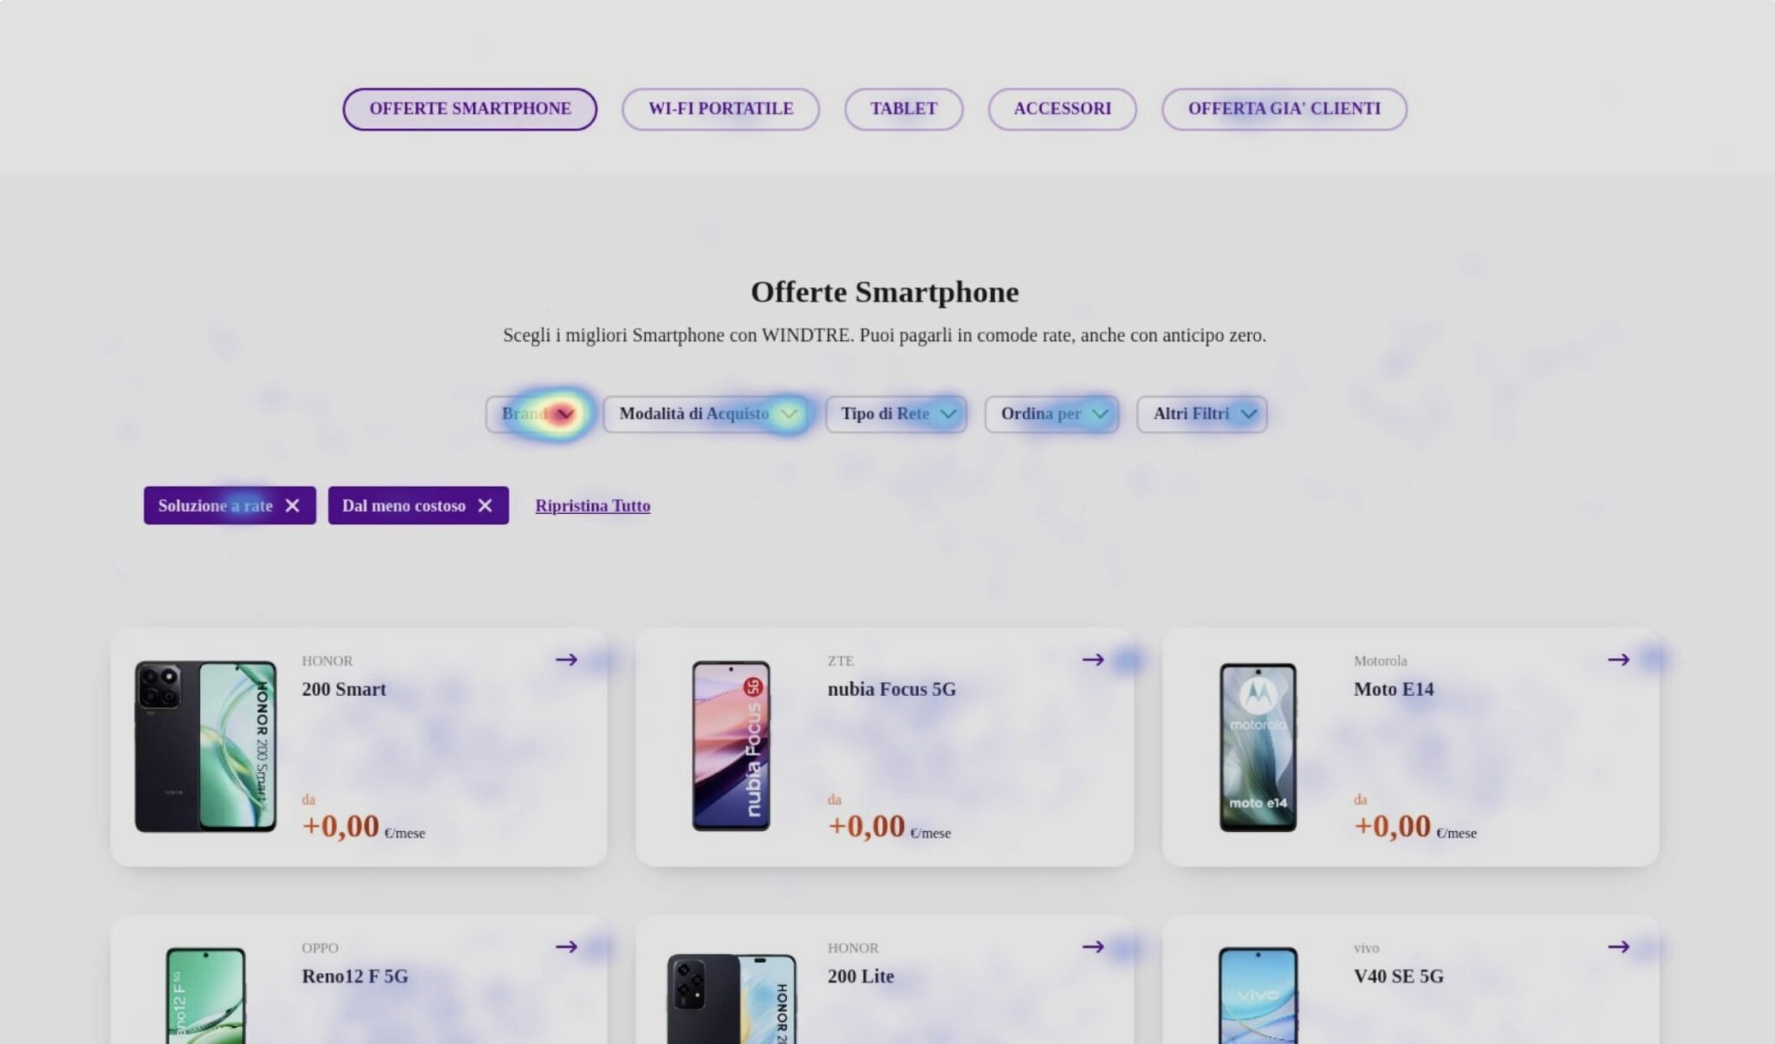Image resolution: width=1775 pixels, height=1044 pixels.
Task: Open the Reno12 F 5G arrow icon
Action: click(566, 946)
